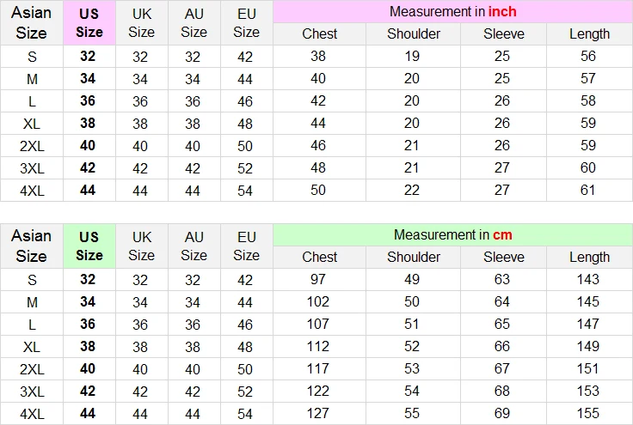
Task: Click the Length header in cm table
Action: (589, 257)
